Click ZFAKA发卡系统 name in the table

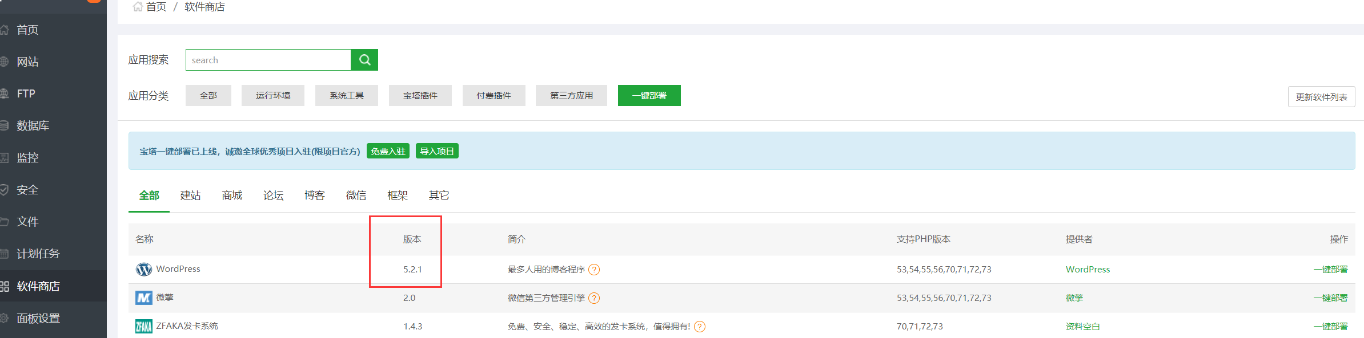pyautogui.click(x=187, y=325)
